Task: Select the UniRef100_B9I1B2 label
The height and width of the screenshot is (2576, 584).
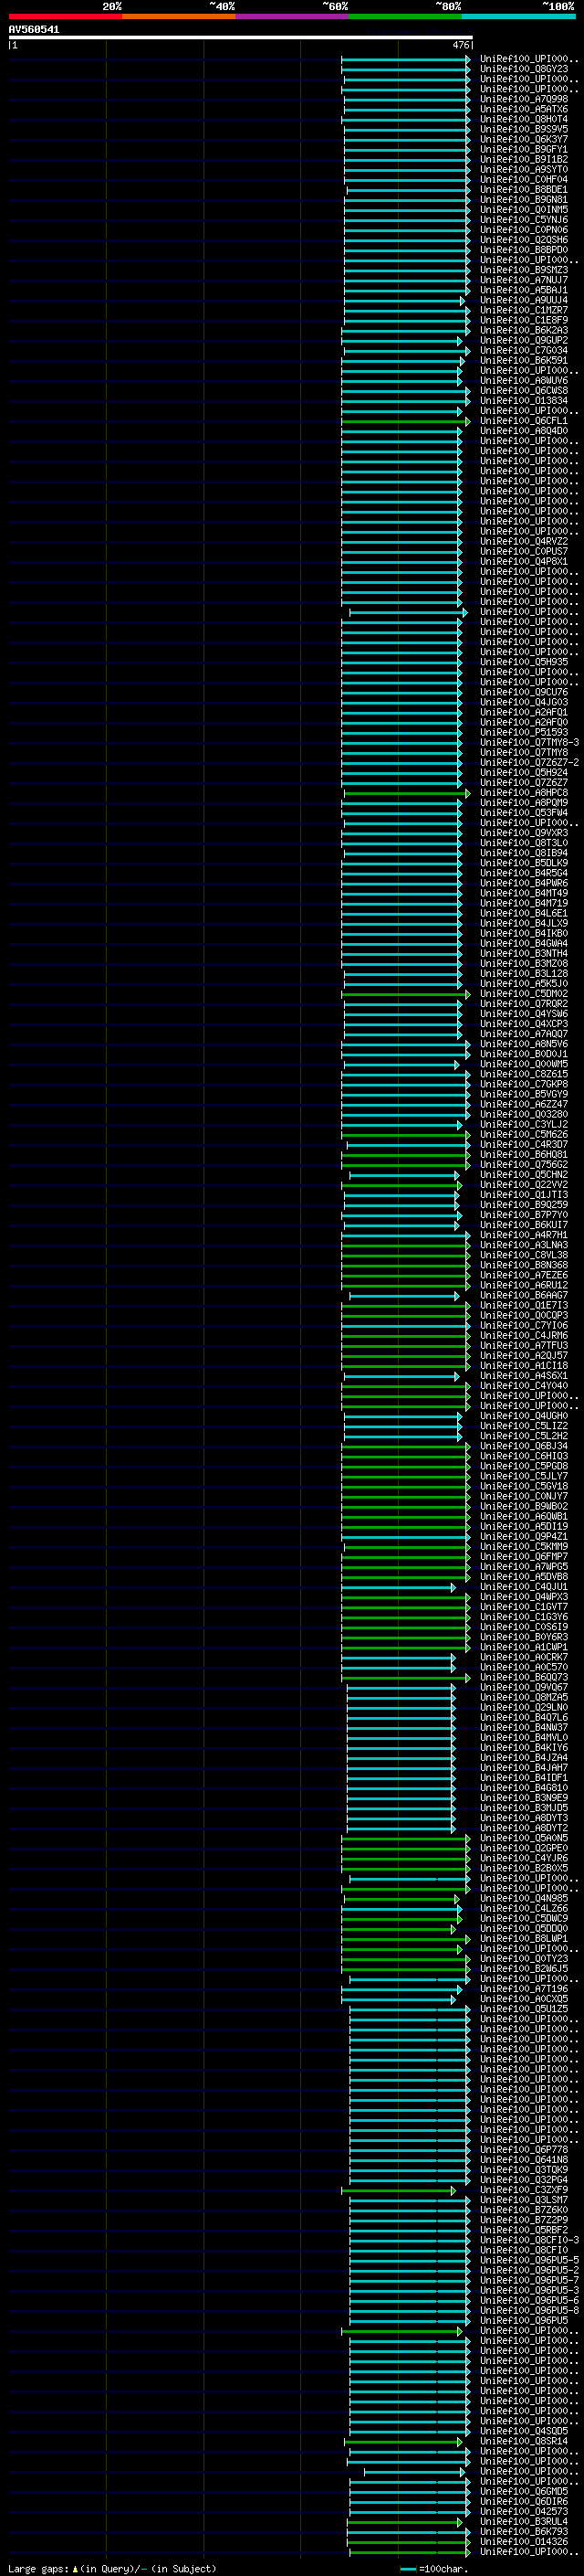Action: (524, 159)
